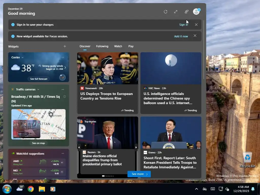Switch to the Play tab
Image resolution: width=260 pixels, height=195 pixels.
click(x=131, y=46)
